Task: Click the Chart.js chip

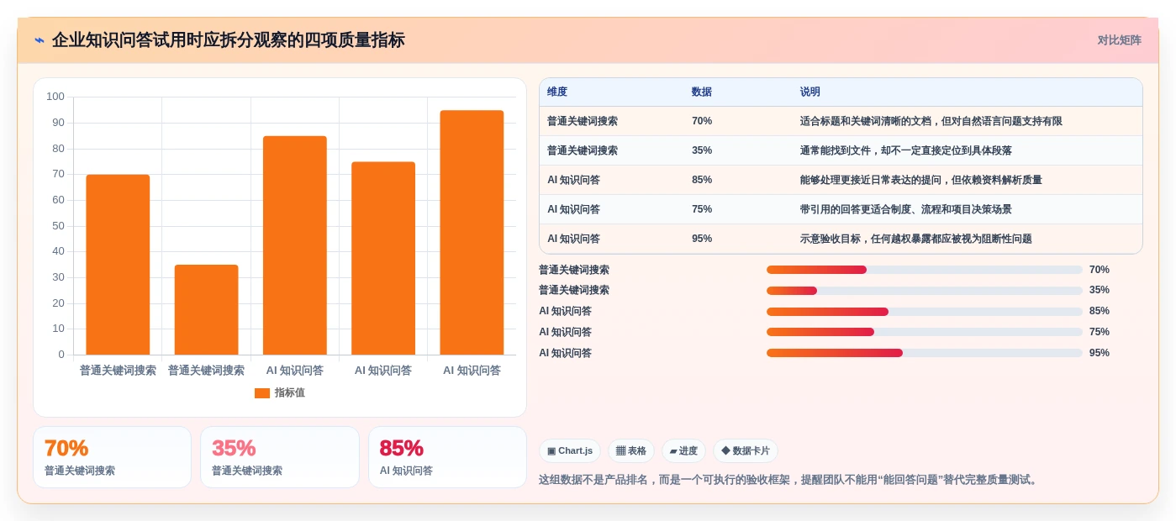Action: pyautogui.click(x=570, y=451)
